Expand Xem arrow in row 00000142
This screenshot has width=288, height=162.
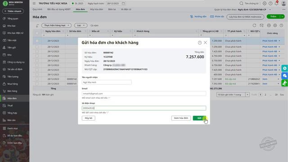tap(278, 79)
